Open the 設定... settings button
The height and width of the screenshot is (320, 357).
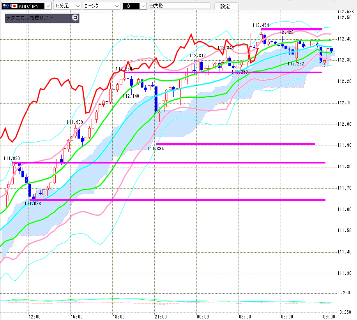(226, 6)
